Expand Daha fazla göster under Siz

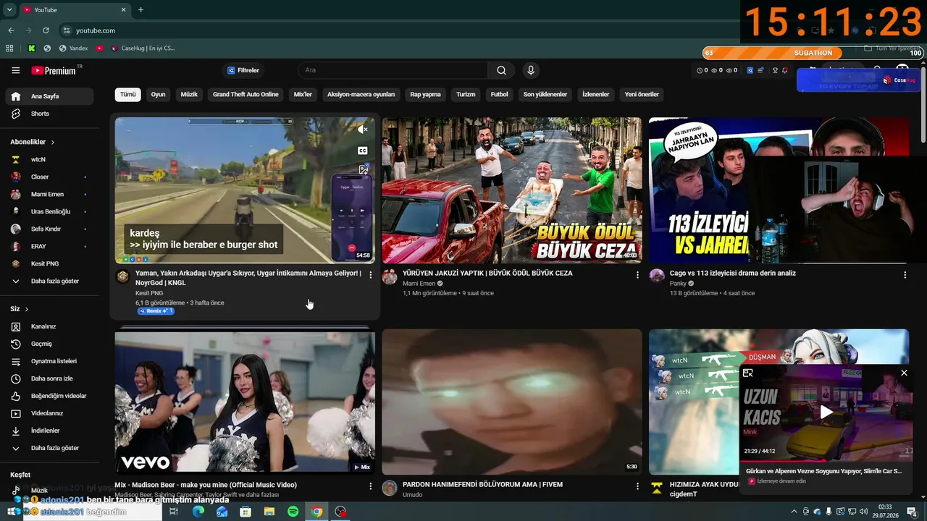pos(50,448)
